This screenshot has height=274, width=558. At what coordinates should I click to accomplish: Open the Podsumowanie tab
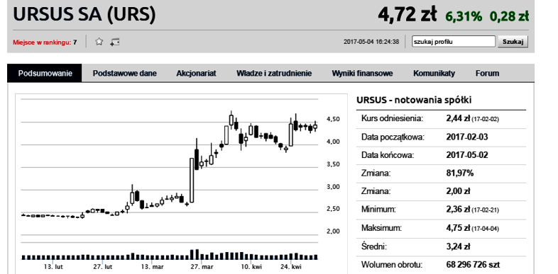(45, 73)
